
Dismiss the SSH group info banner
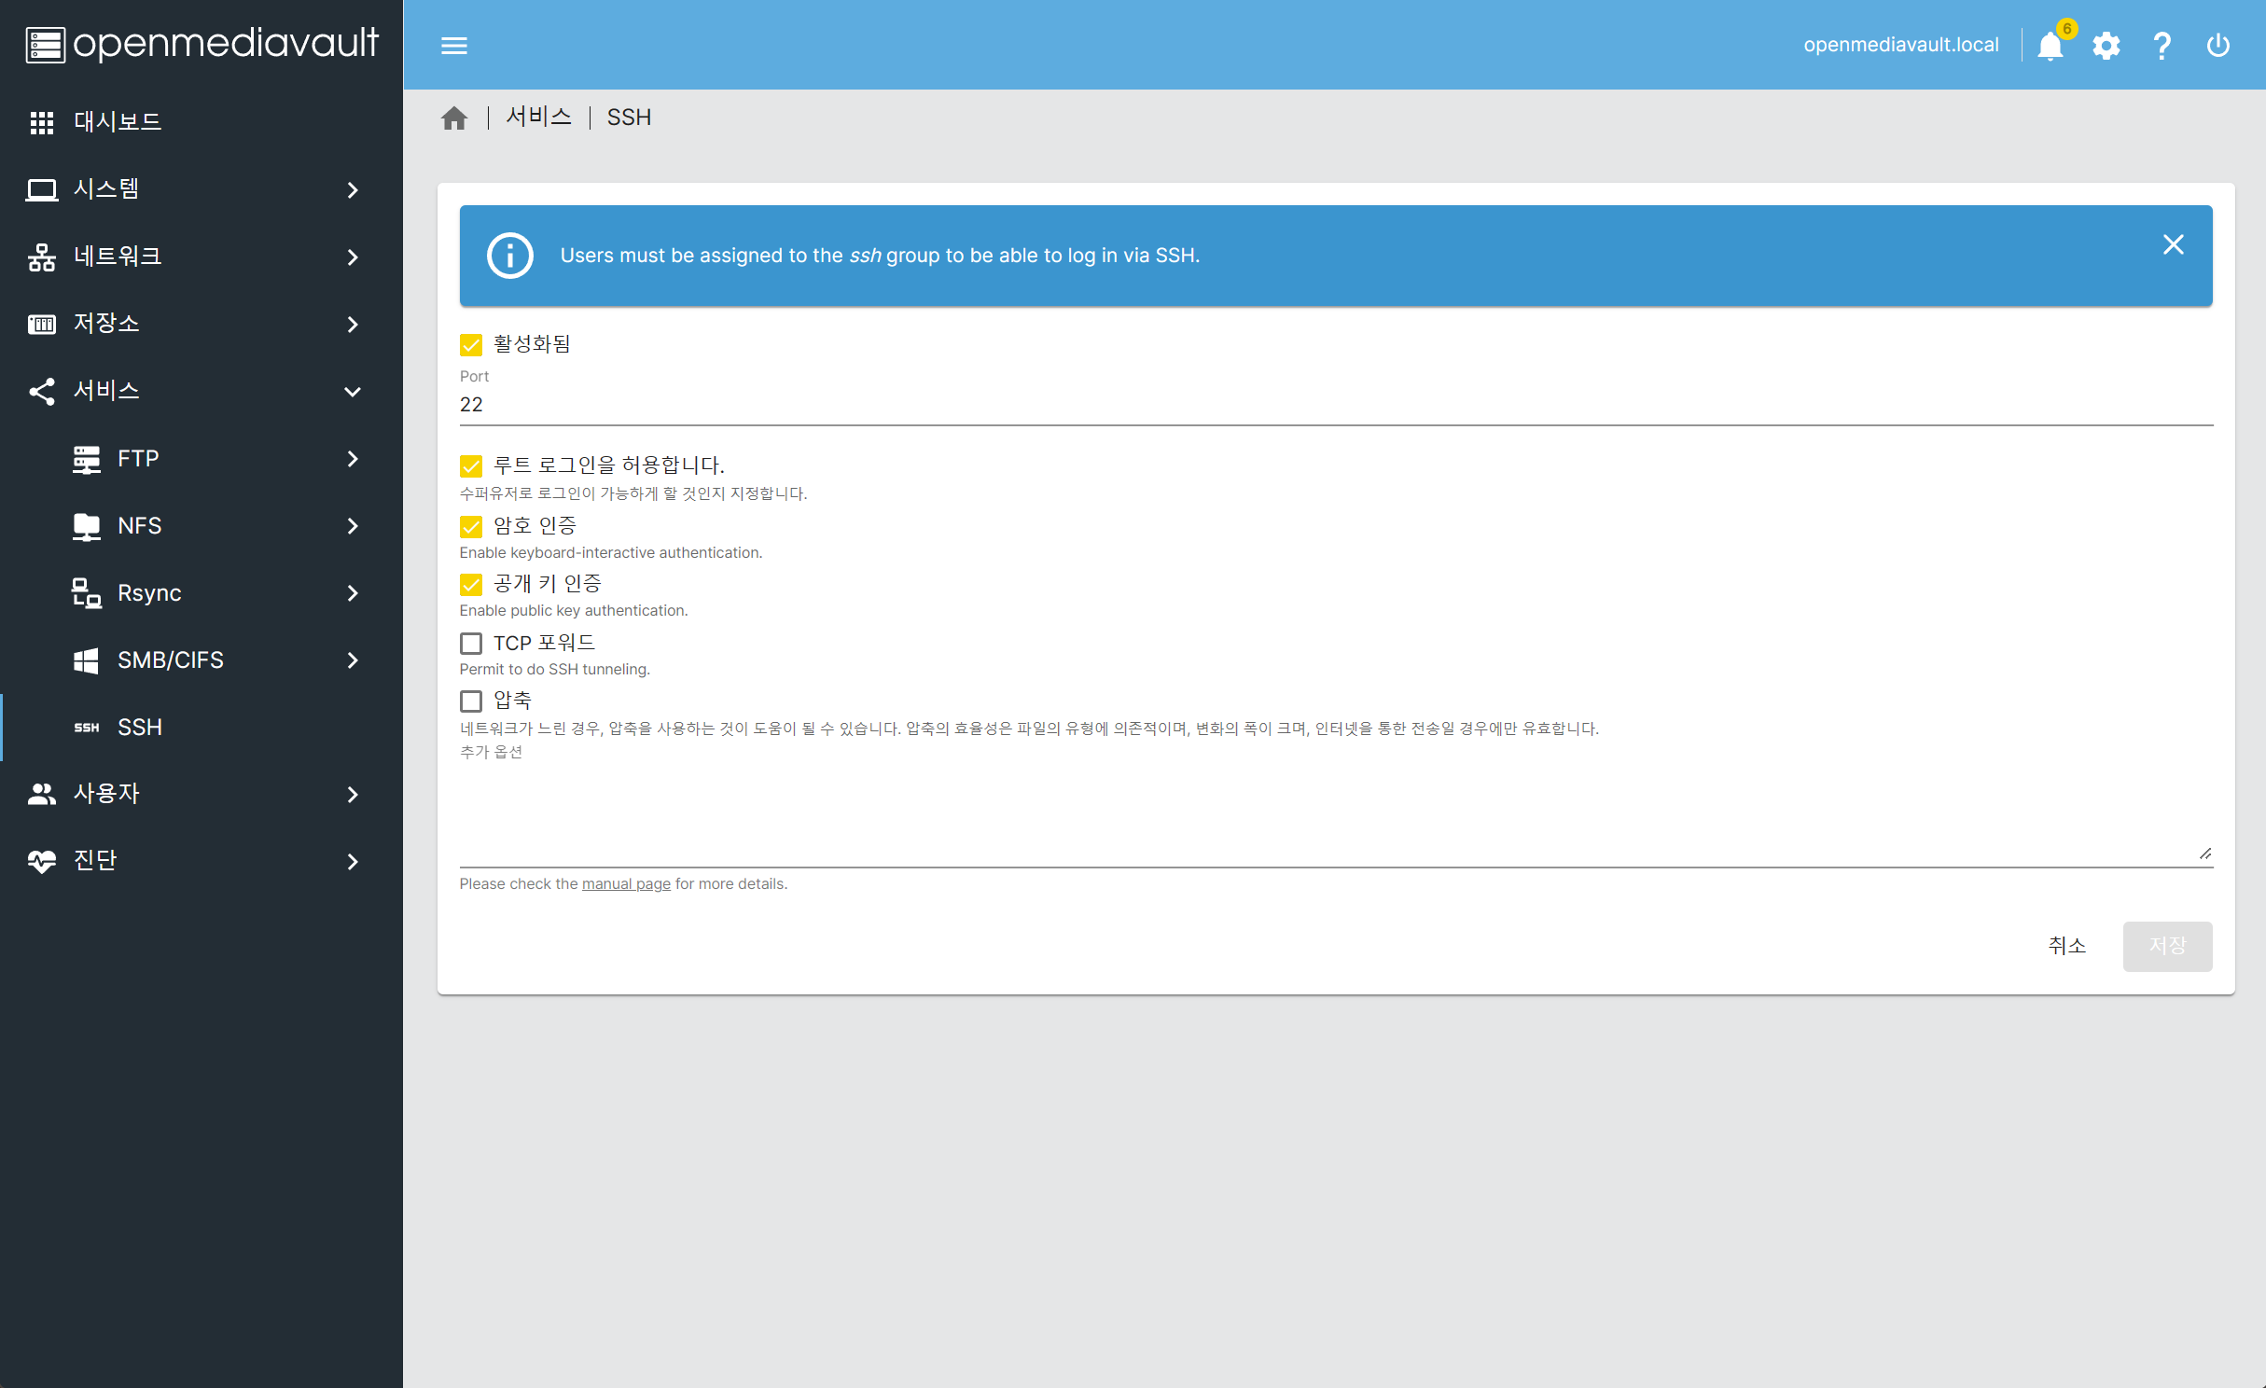2174,244
